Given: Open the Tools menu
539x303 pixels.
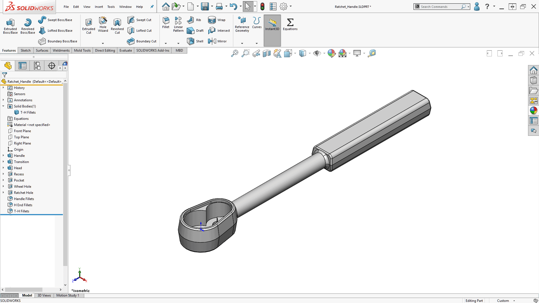Looking at the screenshot, I should pyautogui.click(x=111, y=7).
